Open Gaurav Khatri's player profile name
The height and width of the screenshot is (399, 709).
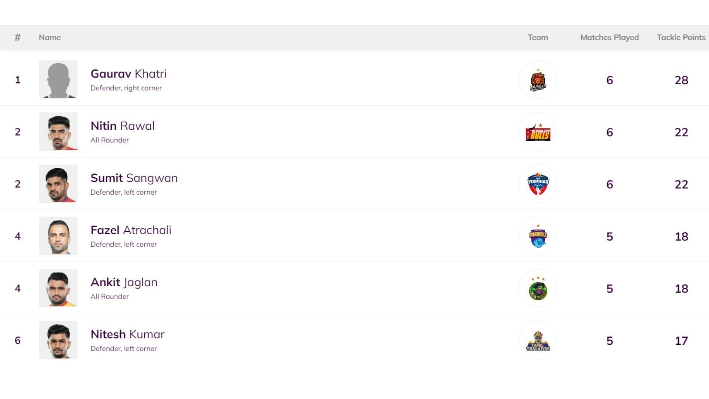coord(129,74)
